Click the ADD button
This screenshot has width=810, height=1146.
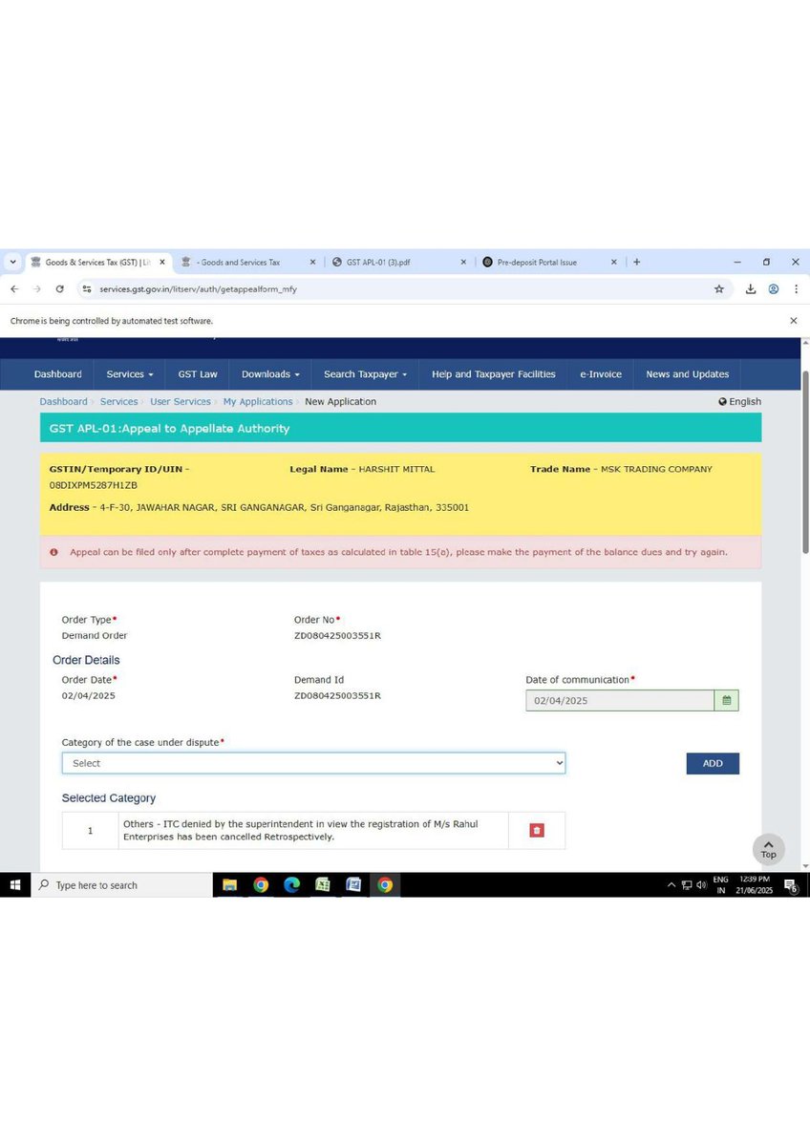(713, 763)
